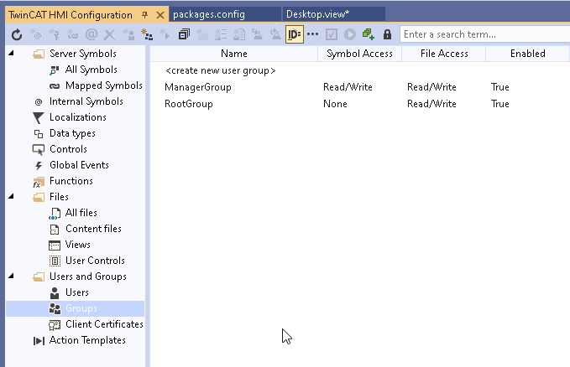The width and height of the screenshot is (570, 367).
Task: Click '<create new user group>' row
Action: click(x=220, y=70)
